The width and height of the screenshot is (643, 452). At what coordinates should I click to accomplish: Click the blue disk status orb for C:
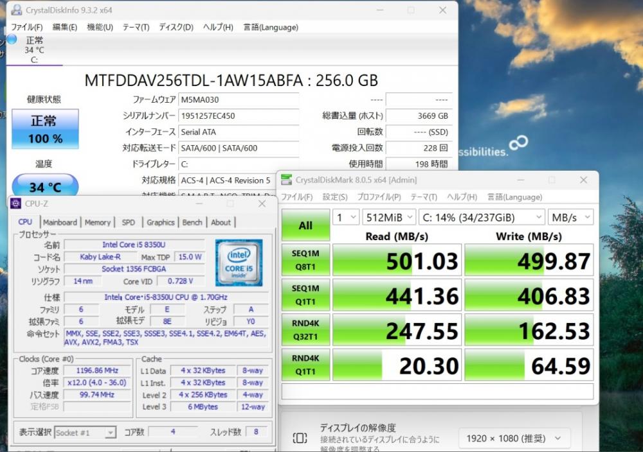[x=12, y=39]
